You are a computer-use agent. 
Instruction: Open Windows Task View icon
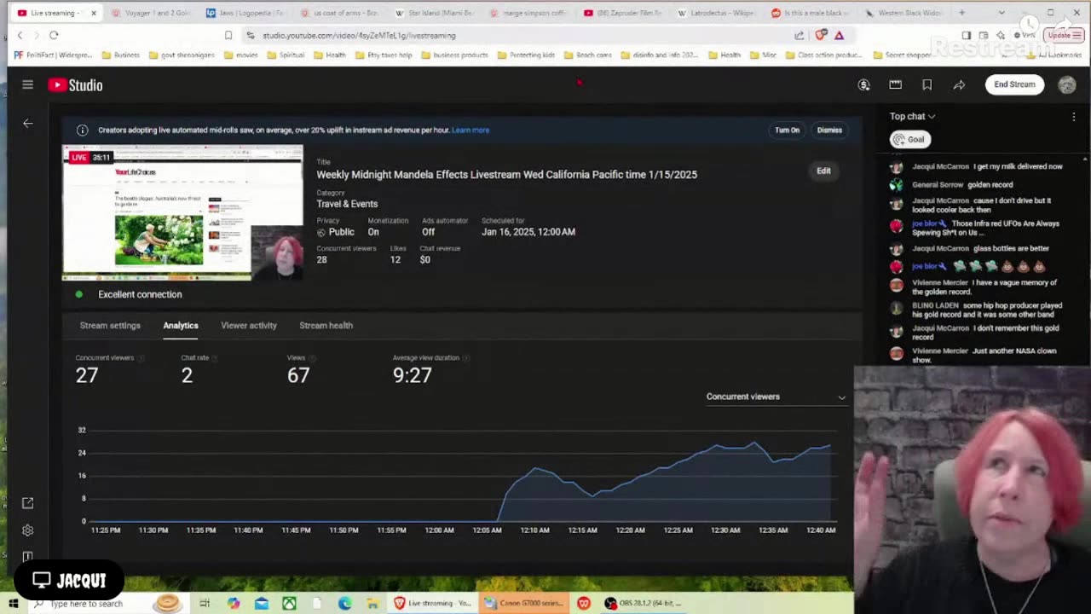coord(205,603)
